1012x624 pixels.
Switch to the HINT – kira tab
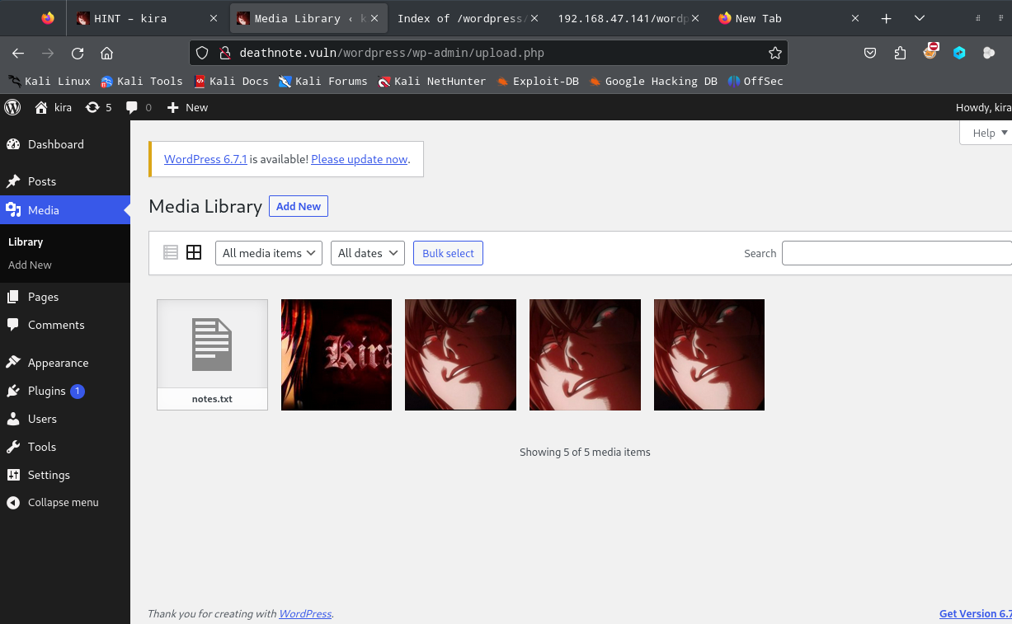(146, 18)
